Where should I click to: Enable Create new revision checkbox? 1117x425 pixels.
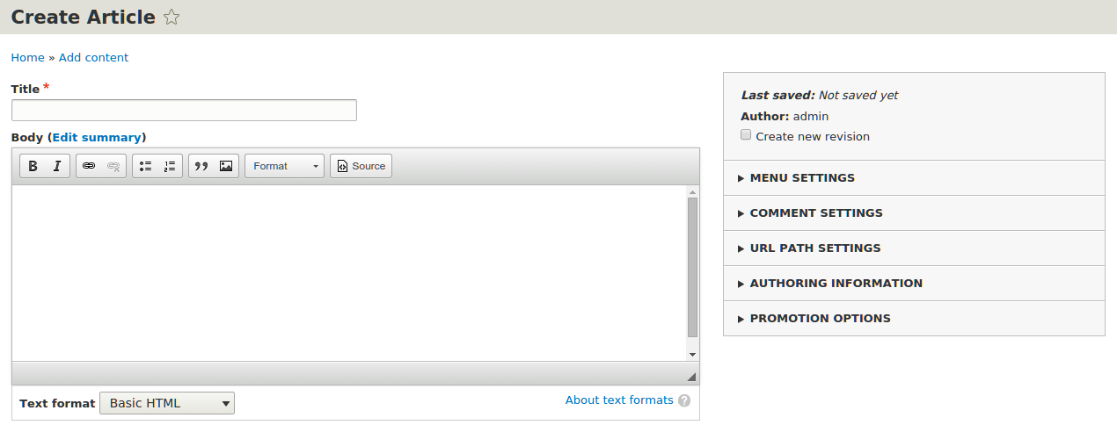(746, 135)
